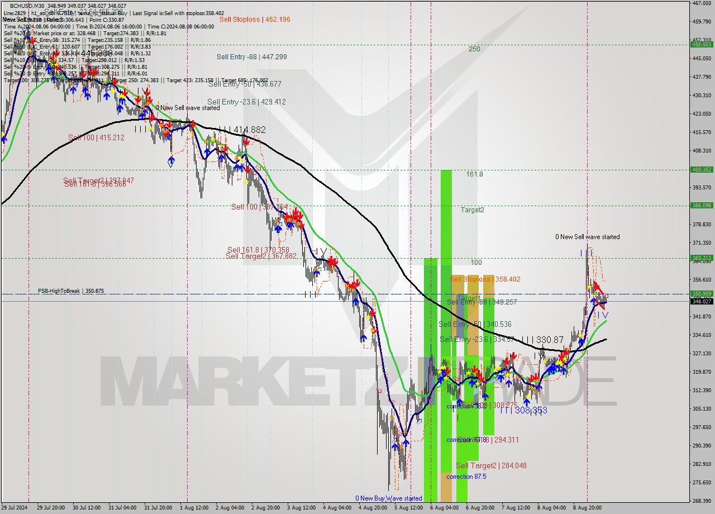Select the green 400.352 price axis marker

(702, 170)
